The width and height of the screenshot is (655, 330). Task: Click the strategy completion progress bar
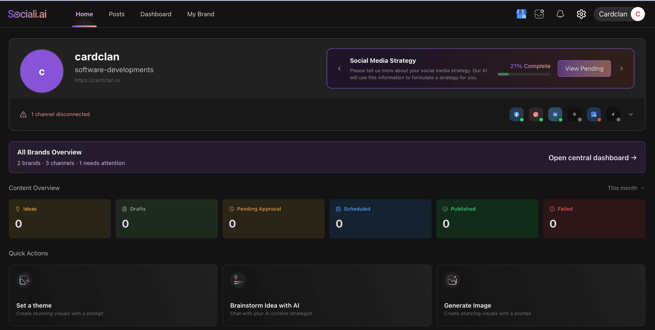(524, 74)
